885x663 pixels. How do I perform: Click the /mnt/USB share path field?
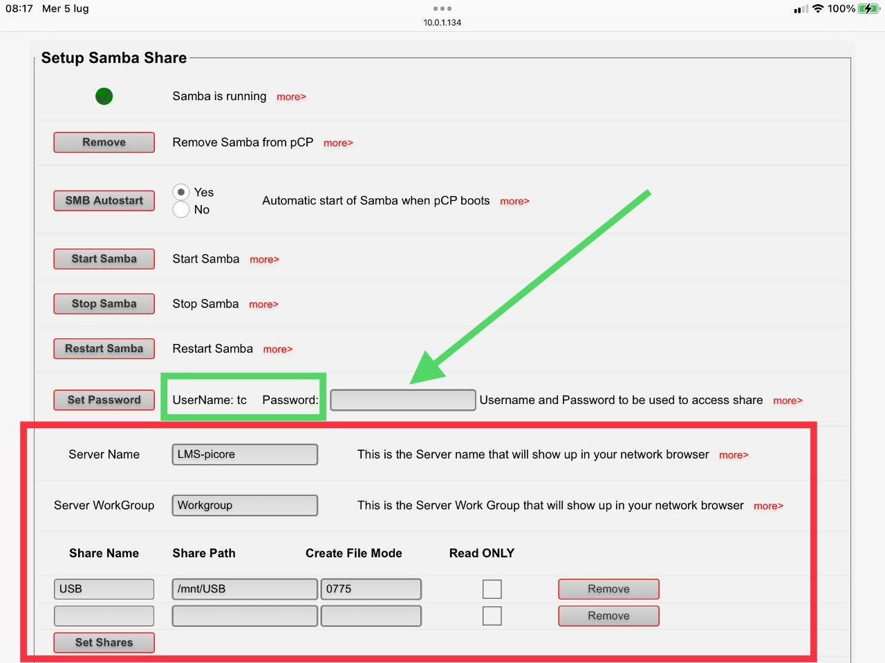[x=245, y=589]
